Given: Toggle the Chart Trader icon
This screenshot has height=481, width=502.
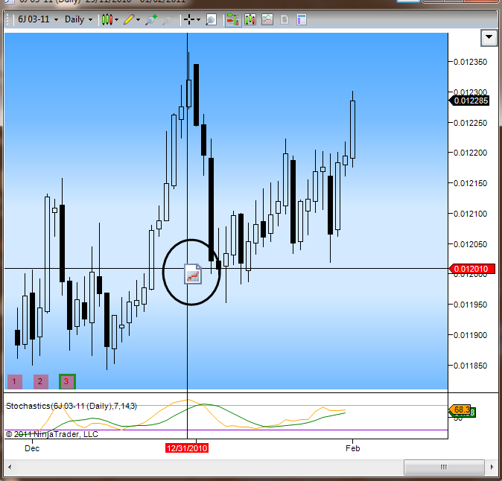Looking at the screenshot, I should click(x=233, y=19).
